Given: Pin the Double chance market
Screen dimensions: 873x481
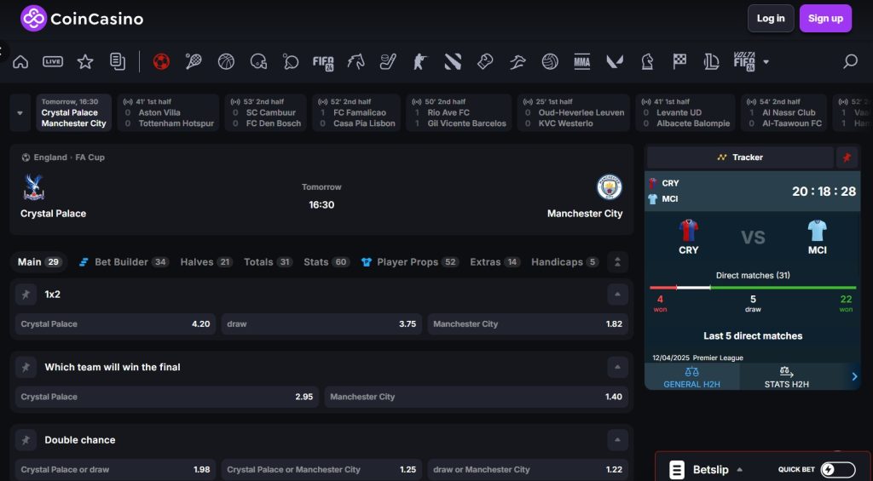Looking at the screenshot, I should [x=26, y=440].
